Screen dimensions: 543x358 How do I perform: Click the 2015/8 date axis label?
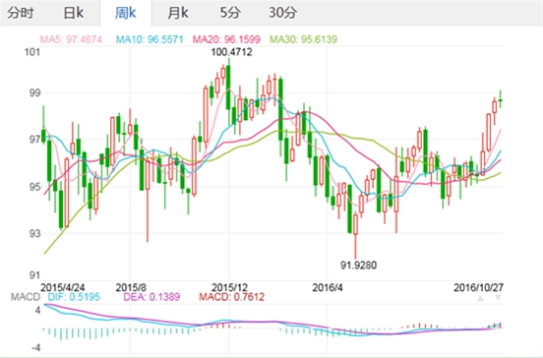(x=131, y=287)
